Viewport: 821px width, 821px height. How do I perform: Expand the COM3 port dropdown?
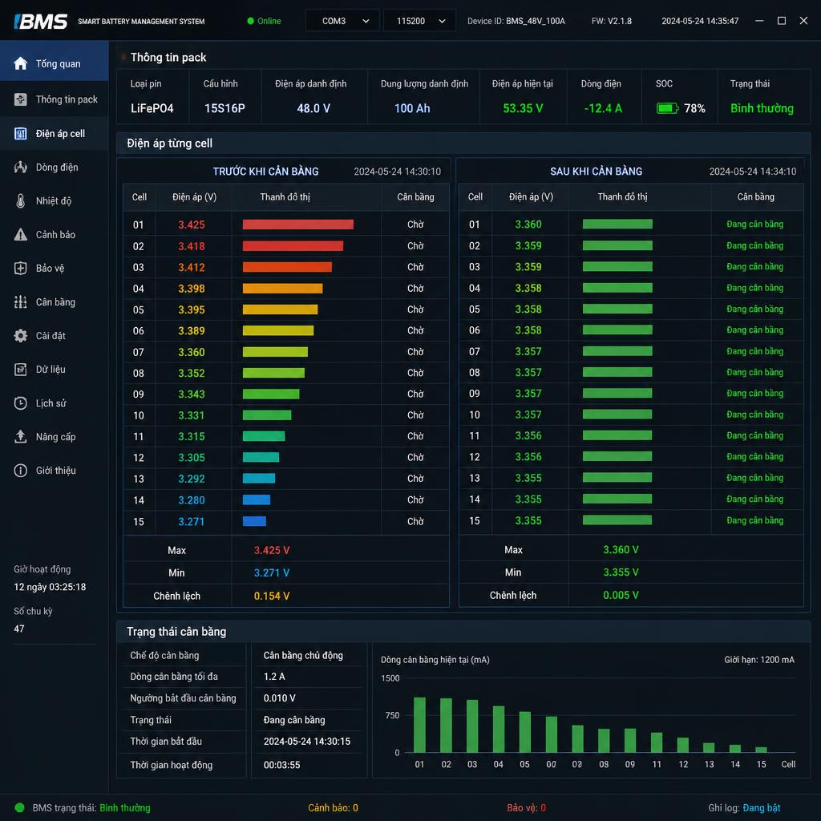click(x=342, y=21)
